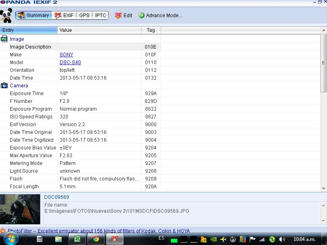327x245 pixels.
Task: Click the Normal program value
Action: (78, 109)
